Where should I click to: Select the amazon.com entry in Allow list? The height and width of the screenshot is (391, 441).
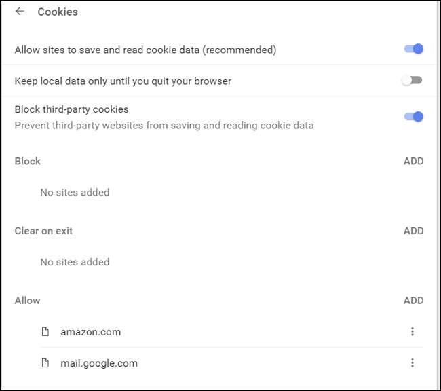(x=90, y=332)
